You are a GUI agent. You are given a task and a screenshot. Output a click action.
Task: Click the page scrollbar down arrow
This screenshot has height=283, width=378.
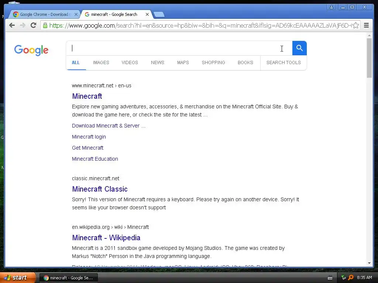click(x=369, y=263)
